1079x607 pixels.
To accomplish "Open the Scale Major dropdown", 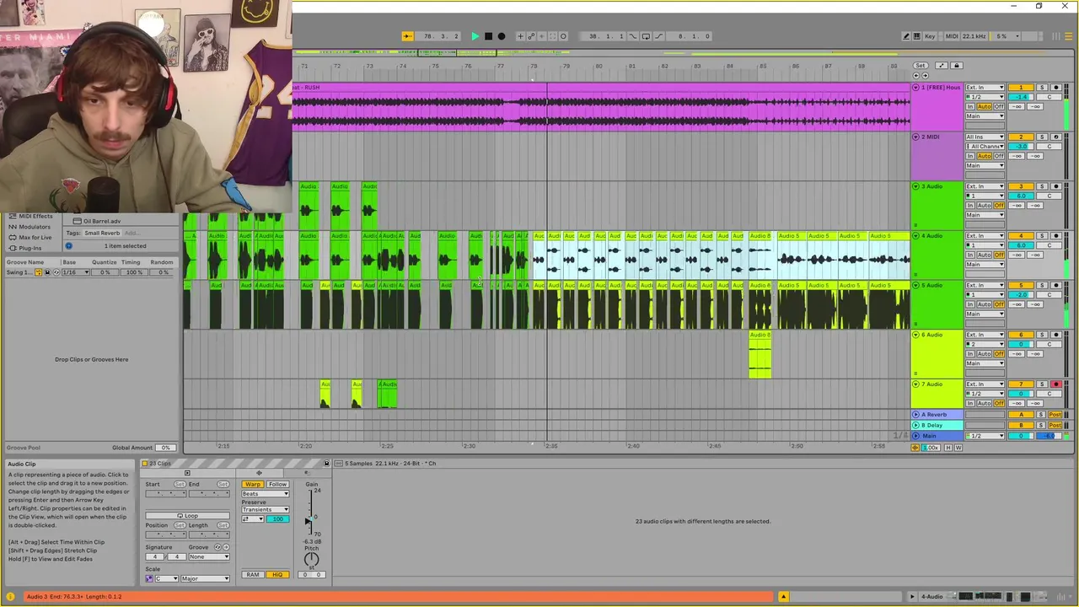I will 205,578.
